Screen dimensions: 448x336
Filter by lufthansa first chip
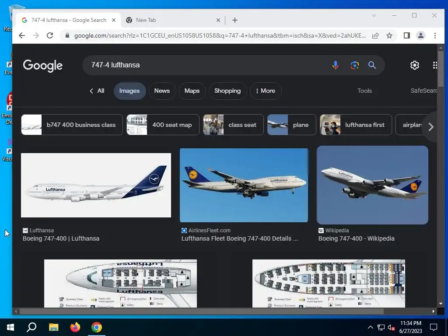tap(356, 125)
